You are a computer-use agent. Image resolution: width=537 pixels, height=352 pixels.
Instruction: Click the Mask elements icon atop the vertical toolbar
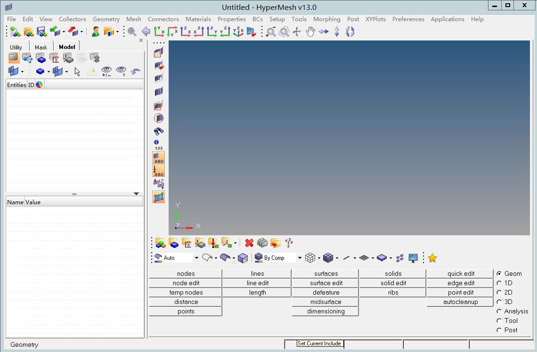(159, 52)
